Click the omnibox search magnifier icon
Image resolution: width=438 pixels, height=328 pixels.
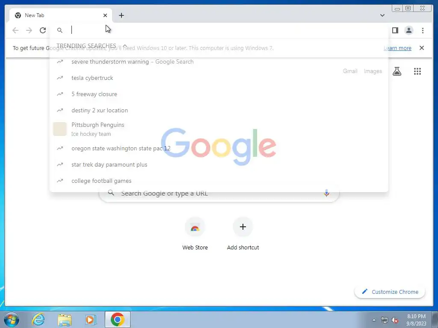click(60, 30)
